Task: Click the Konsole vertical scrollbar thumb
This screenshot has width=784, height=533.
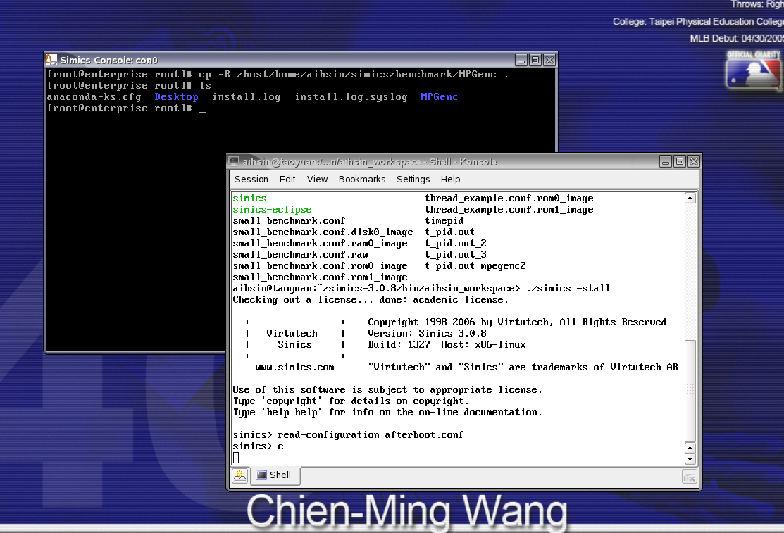Action: [x=690, y=391]
